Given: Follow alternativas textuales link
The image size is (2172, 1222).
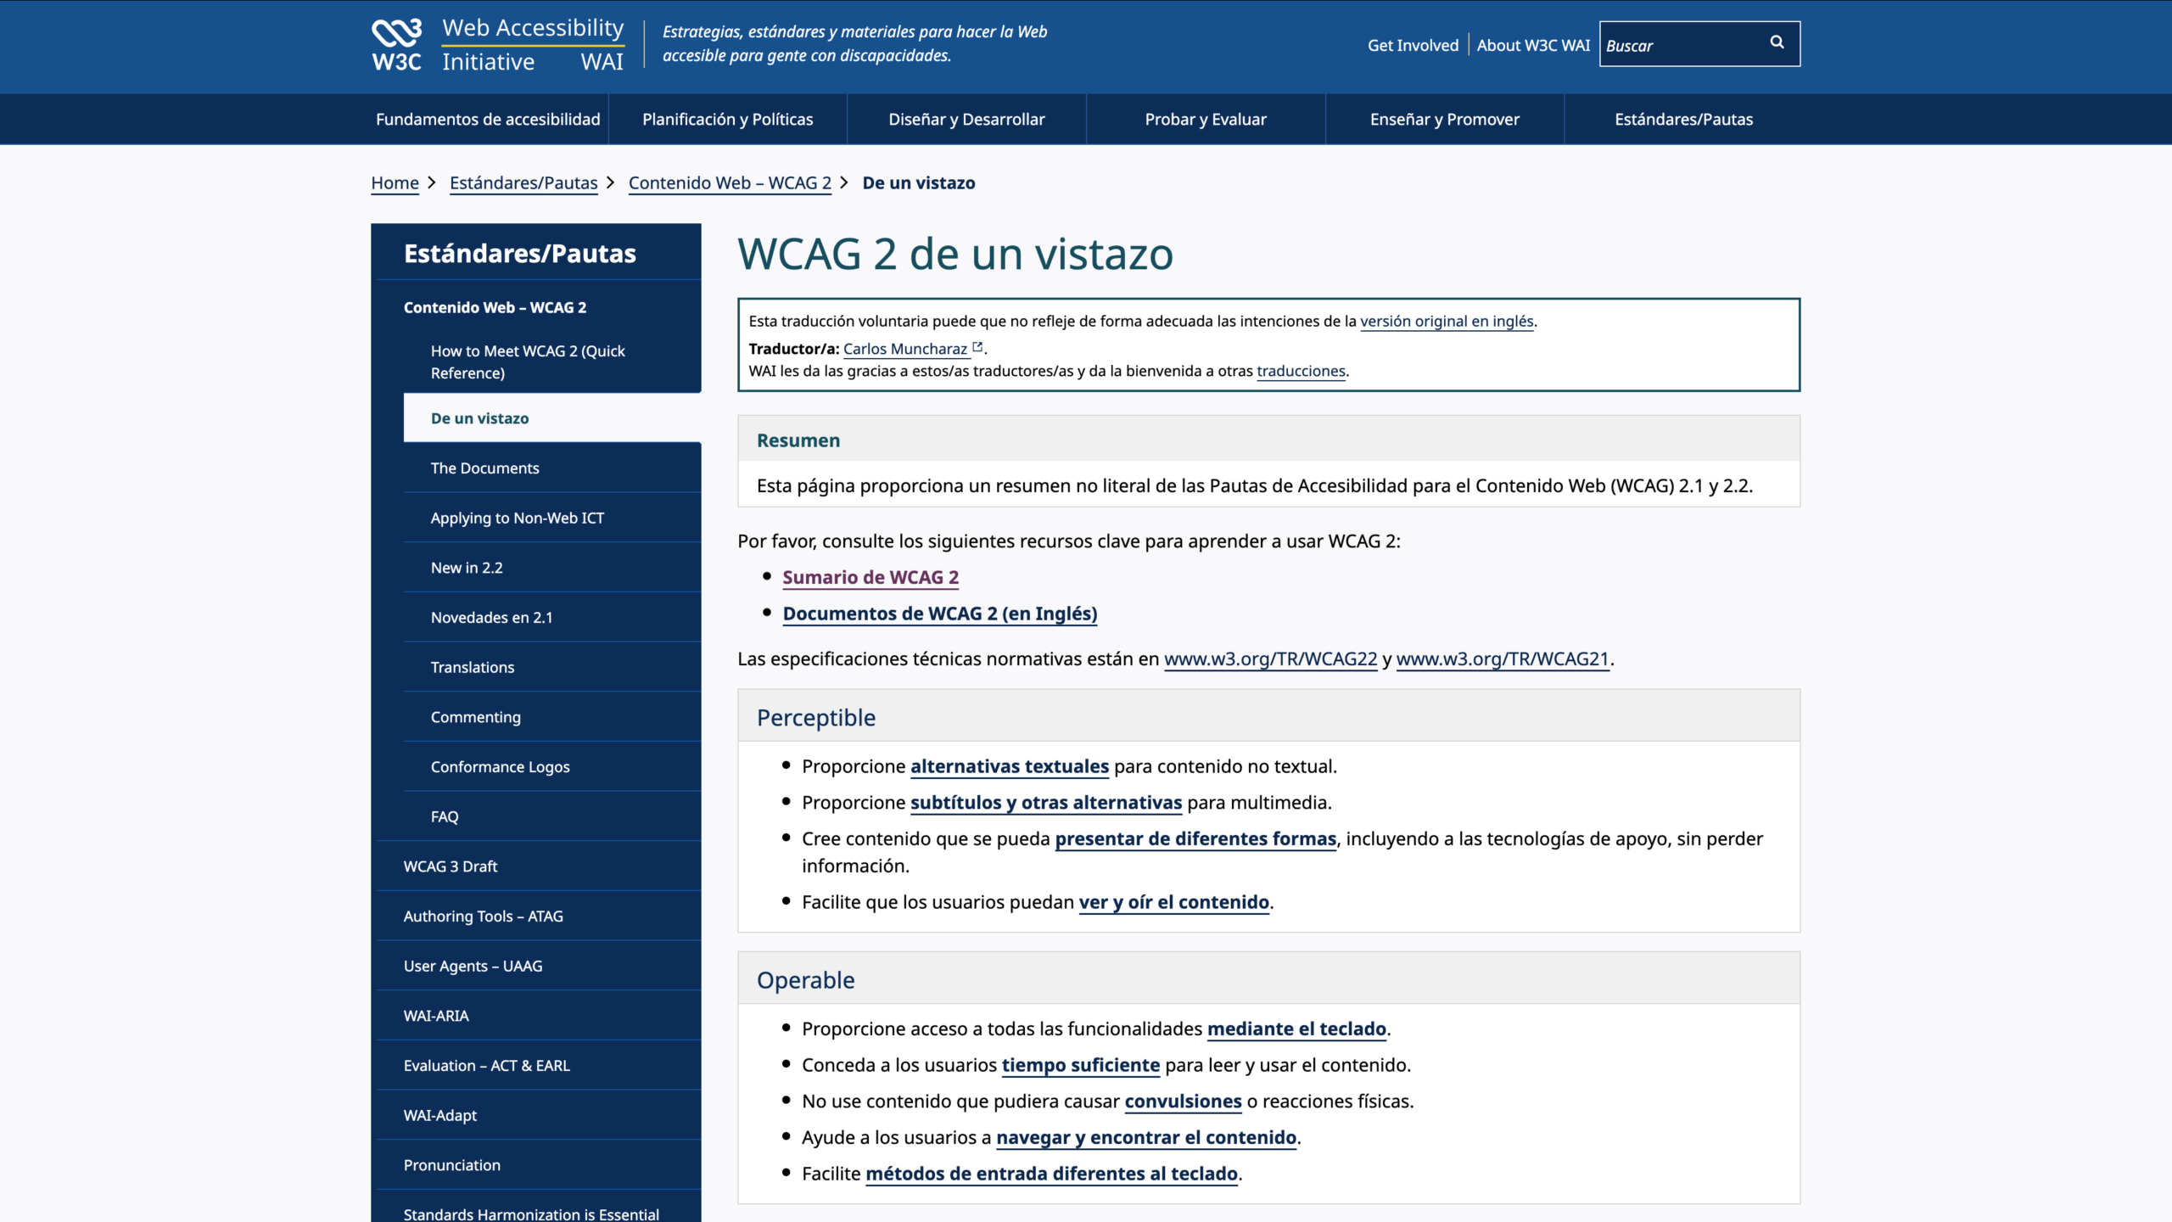Looking at the screenshot, I should [1010, 766].
